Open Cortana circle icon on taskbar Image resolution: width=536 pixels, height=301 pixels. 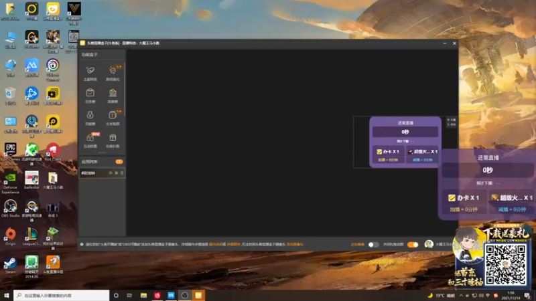116,296
